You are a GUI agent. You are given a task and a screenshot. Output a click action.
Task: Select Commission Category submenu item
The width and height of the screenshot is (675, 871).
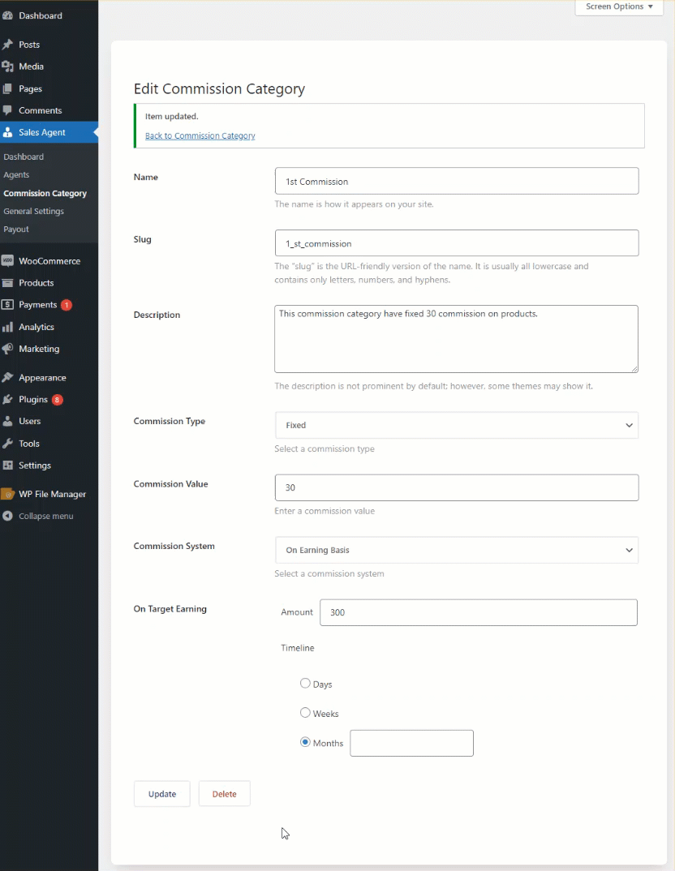tap(45, 193)
